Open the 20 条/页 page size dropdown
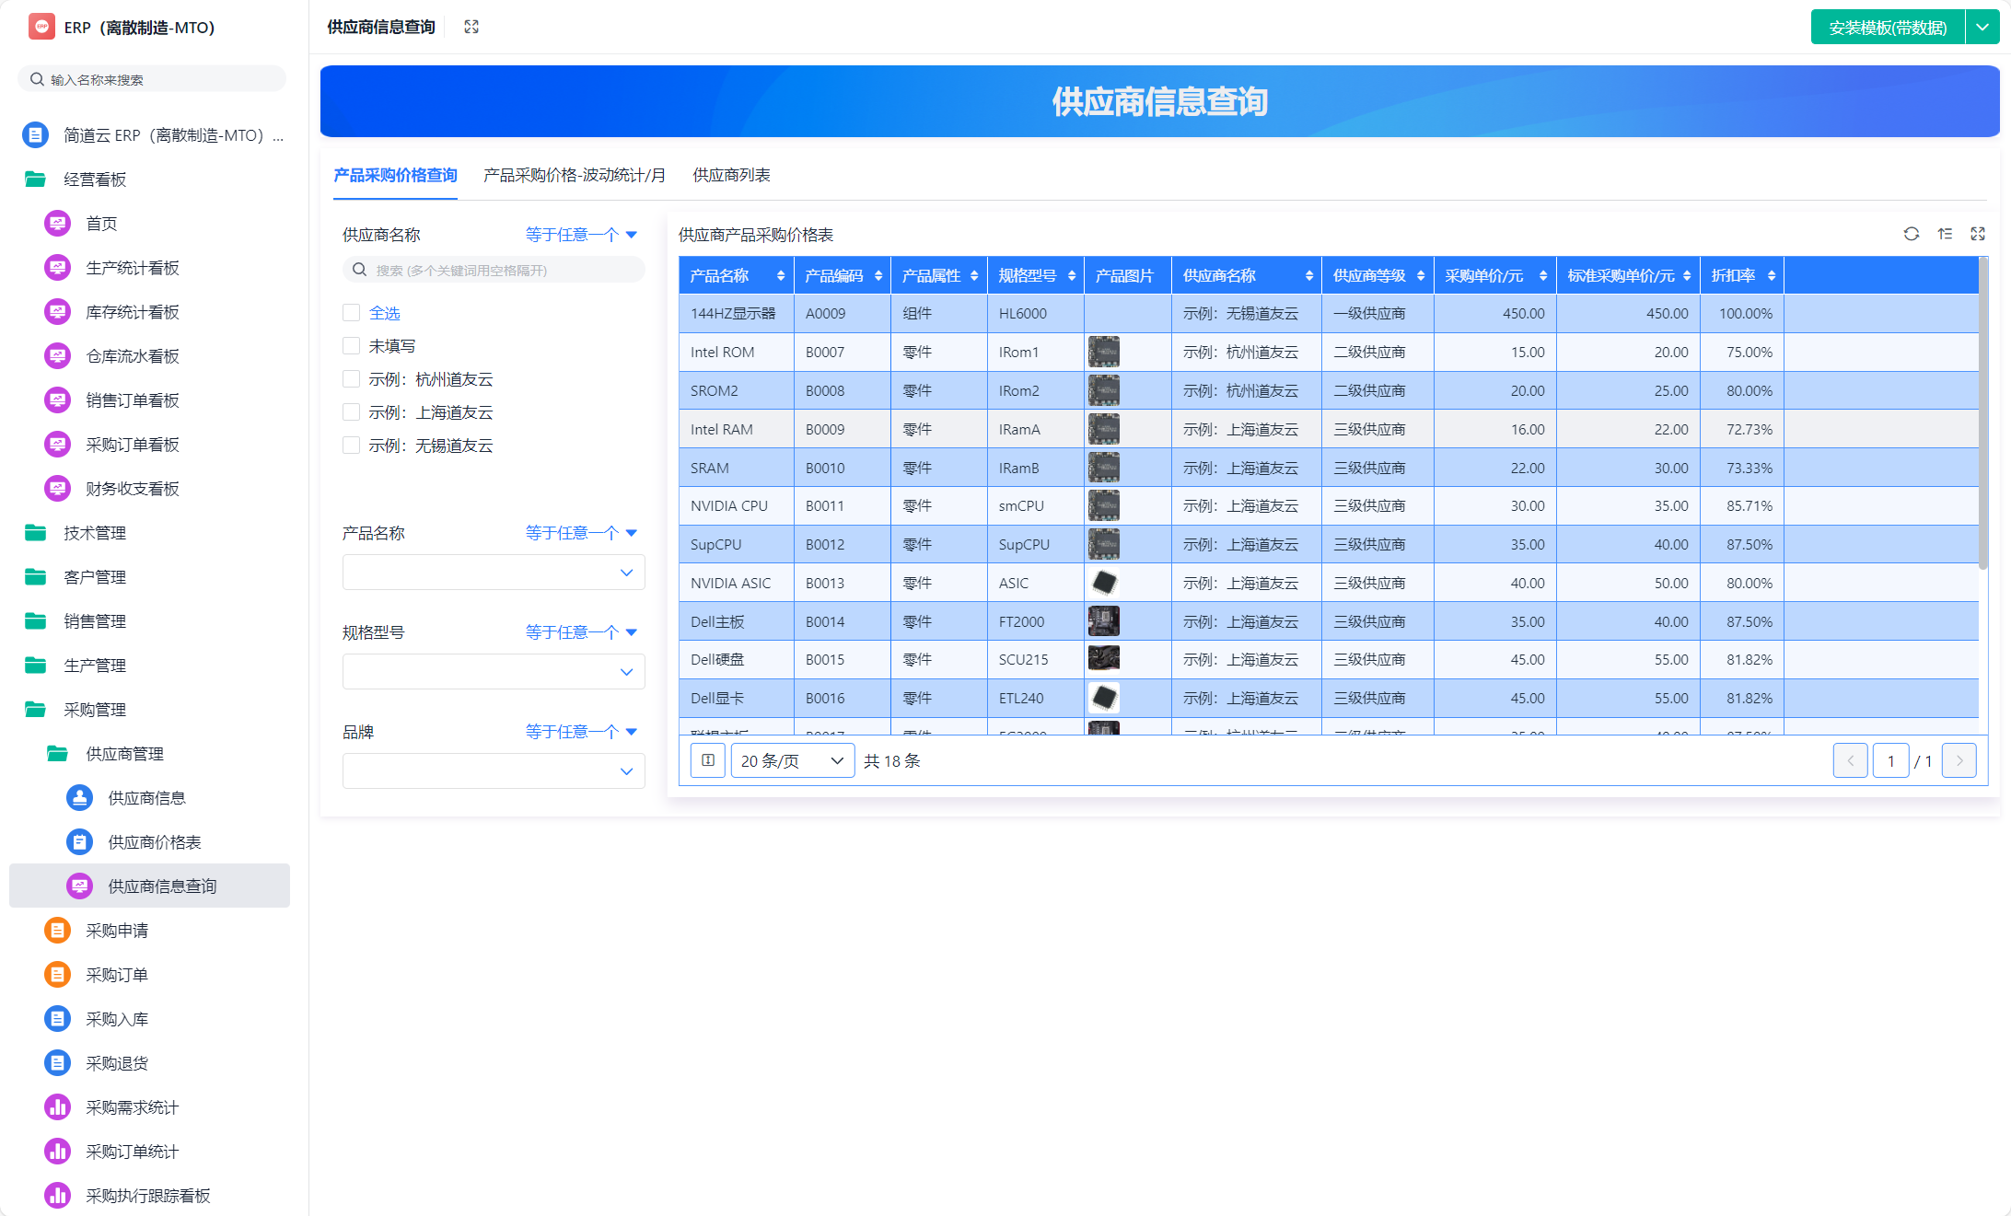 (792, 760)
